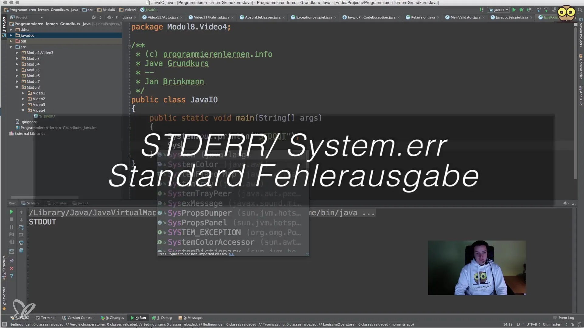Switch to the Video11/Auto.java editor tab
Viewport: 584px width, 328px height.
pyautogui.click(x=163, y=17)
